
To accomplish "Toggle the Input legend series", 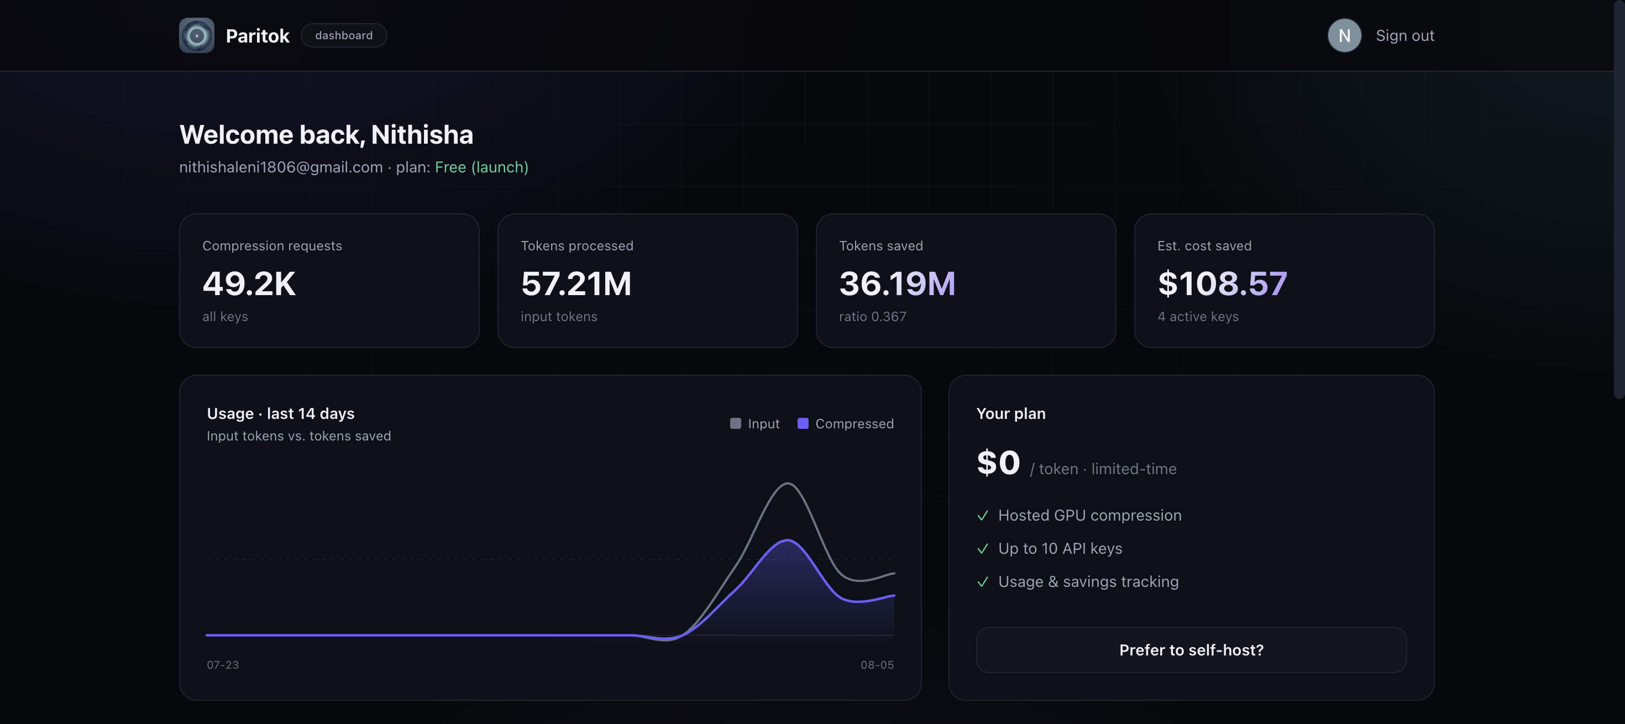I will [754, 424].
